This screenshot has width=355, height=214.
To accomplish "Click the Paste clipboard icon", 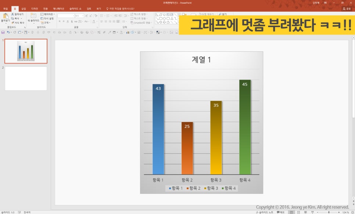I will (6, 16).
